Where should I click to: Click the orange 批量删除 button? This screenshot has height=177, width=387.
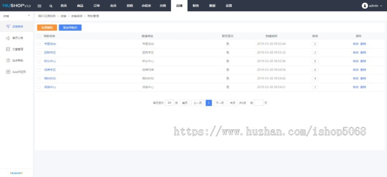point(47,27)
